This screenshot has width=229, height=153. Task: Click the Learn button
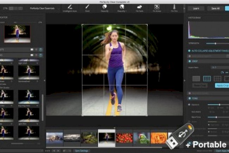pyautogui.click(x=195, y=8)
